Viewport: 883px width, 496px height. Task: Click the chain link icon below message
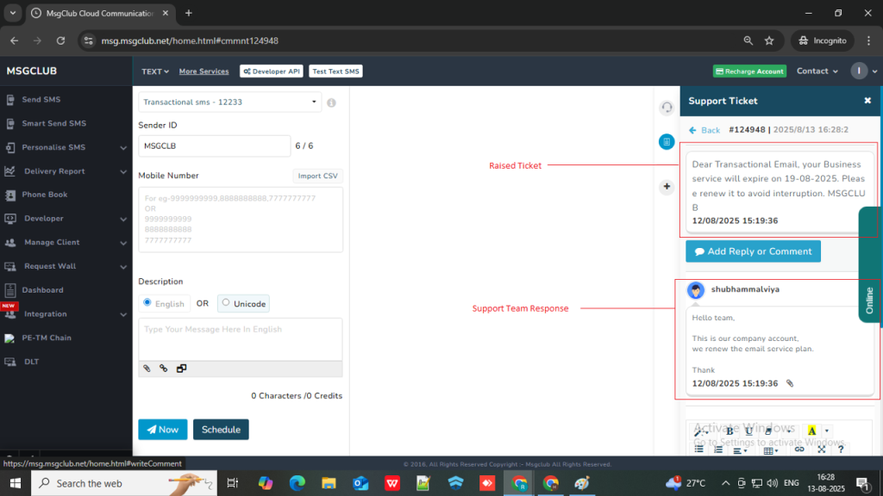coord(164,369)
